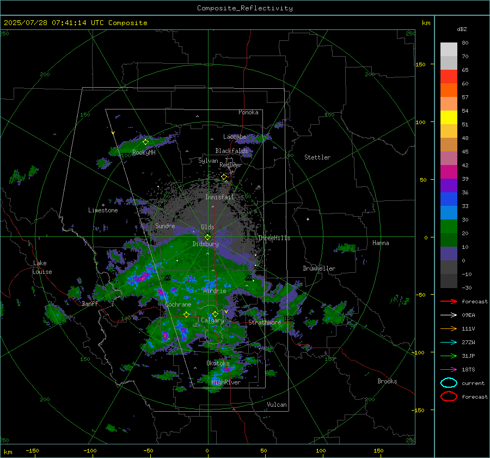This screenshot has height=458, width=490.
Task: Click the Composite_Reflectivity title text
Action: pyautogui.click(x=244, y=8)
